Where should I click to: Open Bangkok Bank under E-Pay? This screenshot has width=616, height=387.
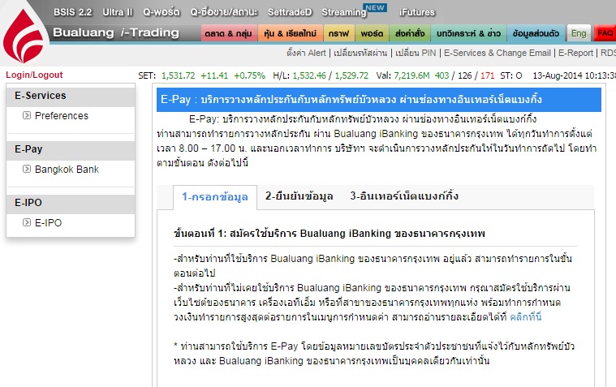(x=67, y=169)
